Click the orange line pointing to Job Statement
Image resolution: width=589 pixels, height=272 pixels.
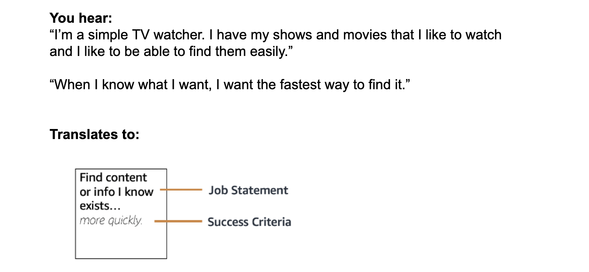click(x=181, y=190)
